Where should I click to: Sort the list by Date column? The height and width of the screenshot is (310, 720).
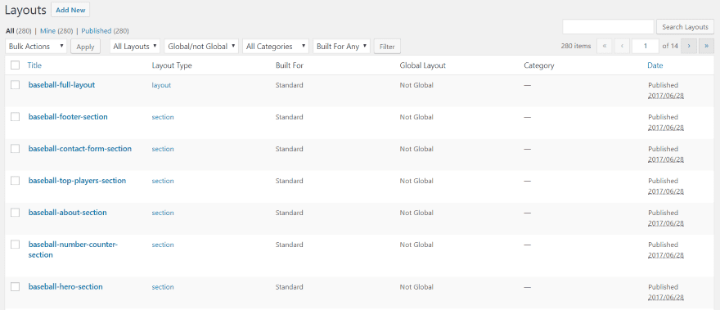[655, 65]
